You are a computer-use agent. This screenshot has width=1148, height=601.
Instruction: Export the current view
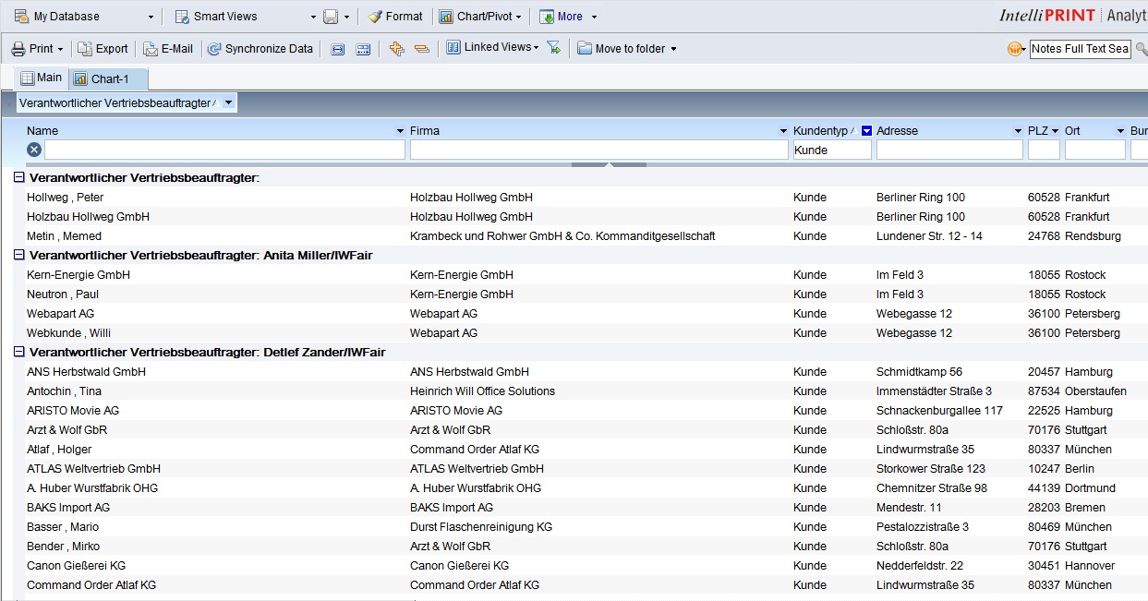click(103, 49)
